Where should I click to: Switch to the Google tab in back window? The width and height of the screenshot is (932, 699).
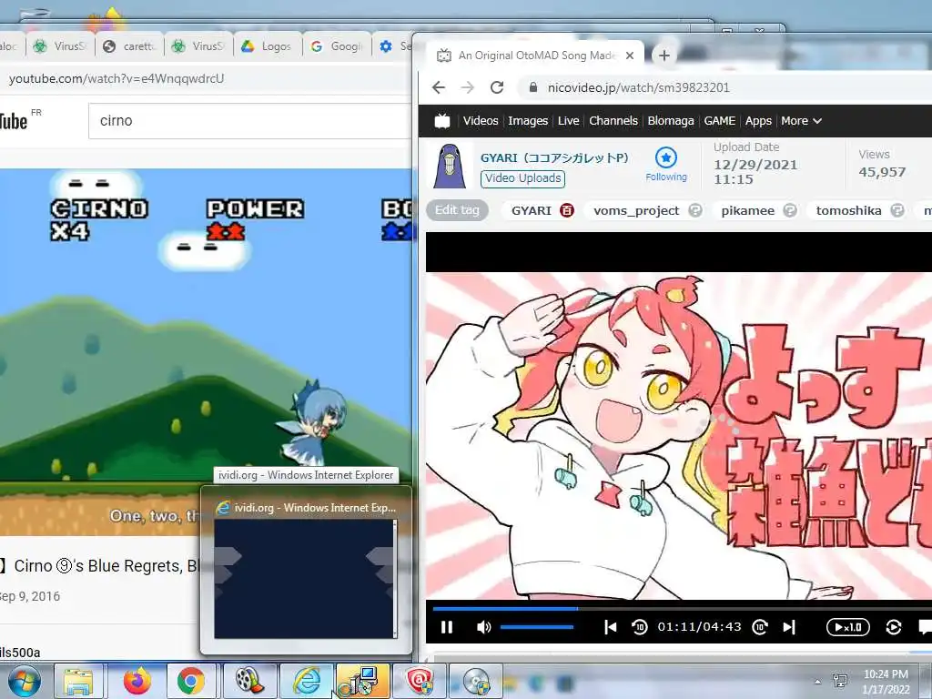pyautogui.click(x=338, y=46)
